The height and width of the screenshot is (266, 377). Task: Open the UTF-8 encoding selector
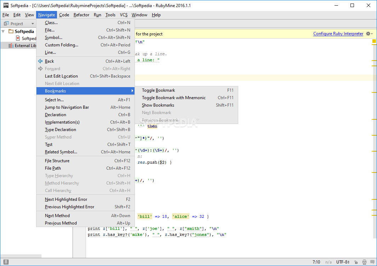click(343, 262)
